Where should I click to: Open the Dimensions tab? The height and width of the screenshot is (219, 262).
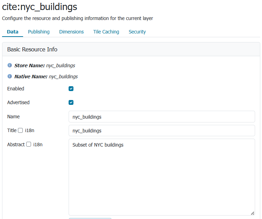click(71, 32)
